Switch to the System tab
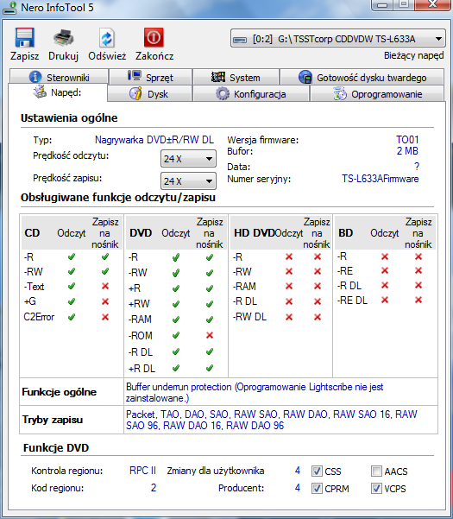Viewport: 453px width, 519px height. tap(236, 77)
